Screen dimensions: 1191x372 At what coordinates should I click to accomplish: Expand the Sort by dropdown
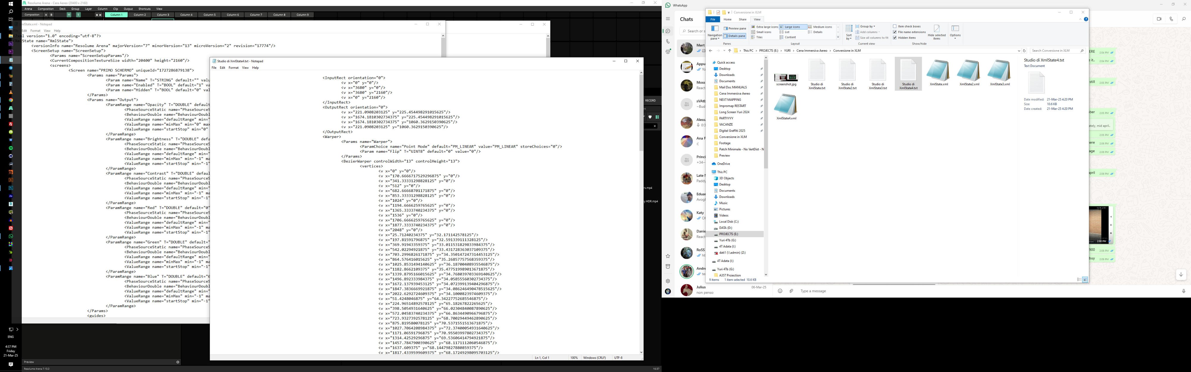(849, 37)
